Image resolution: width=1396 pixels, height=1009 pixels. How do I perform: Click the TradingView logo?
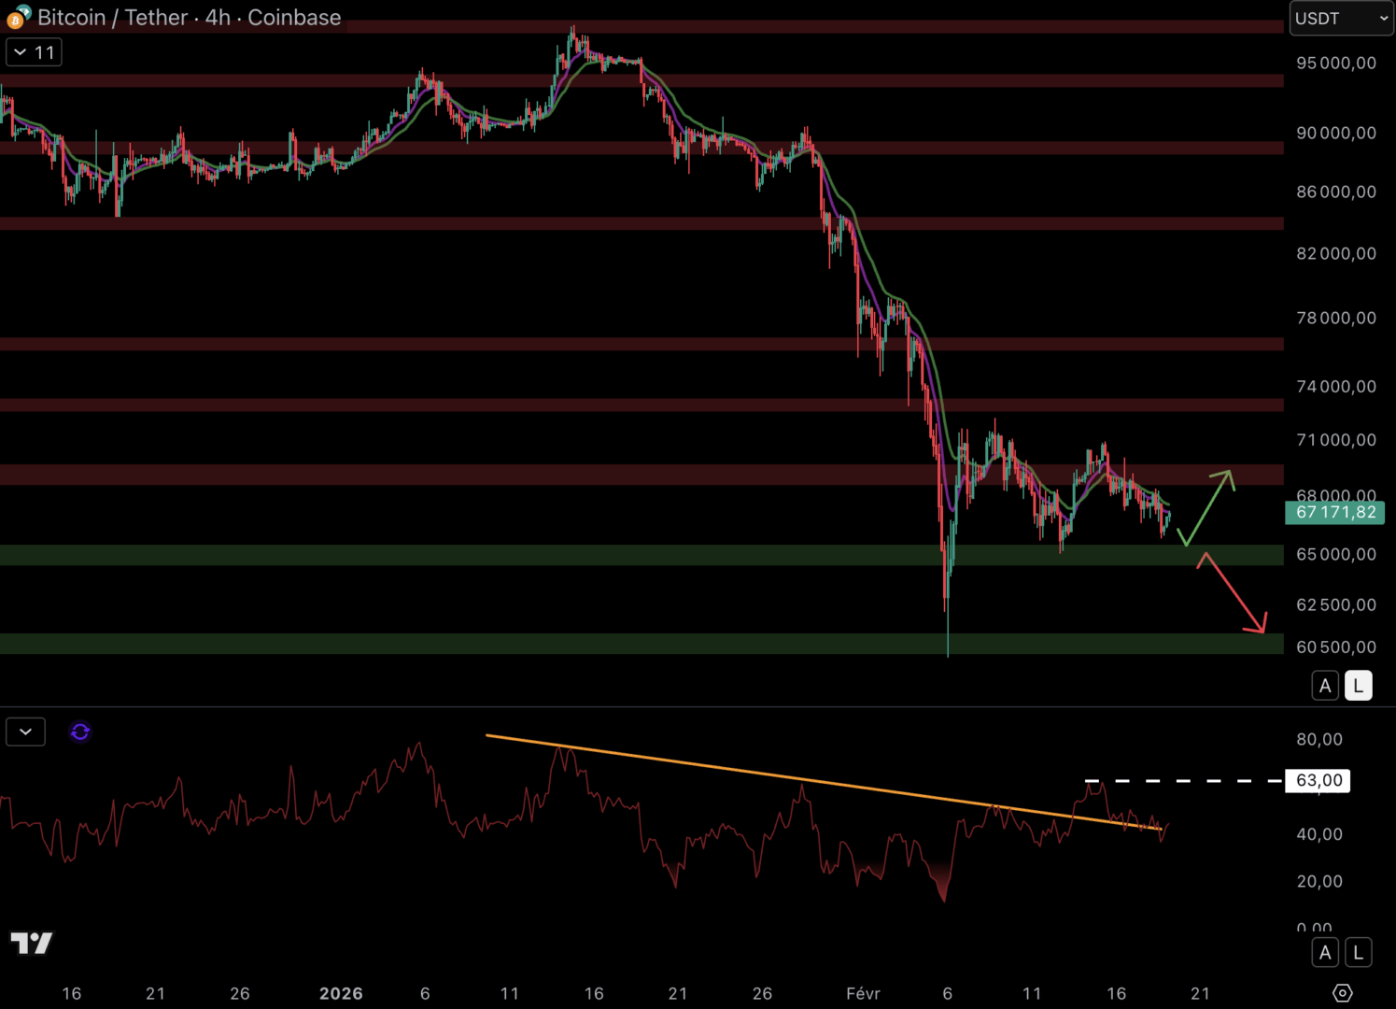coord(31,943)
